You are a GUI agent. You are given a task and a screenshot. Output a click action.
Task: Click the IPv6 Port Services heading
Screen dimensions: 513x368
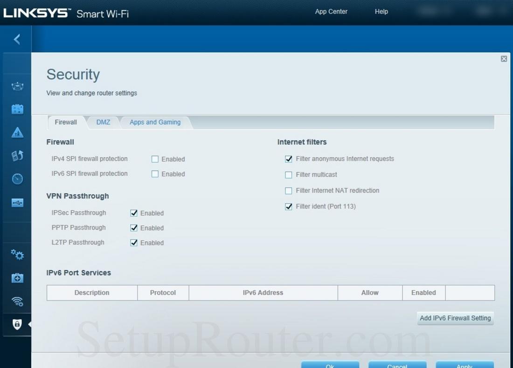pyautogui.click(x=78, y=273)
